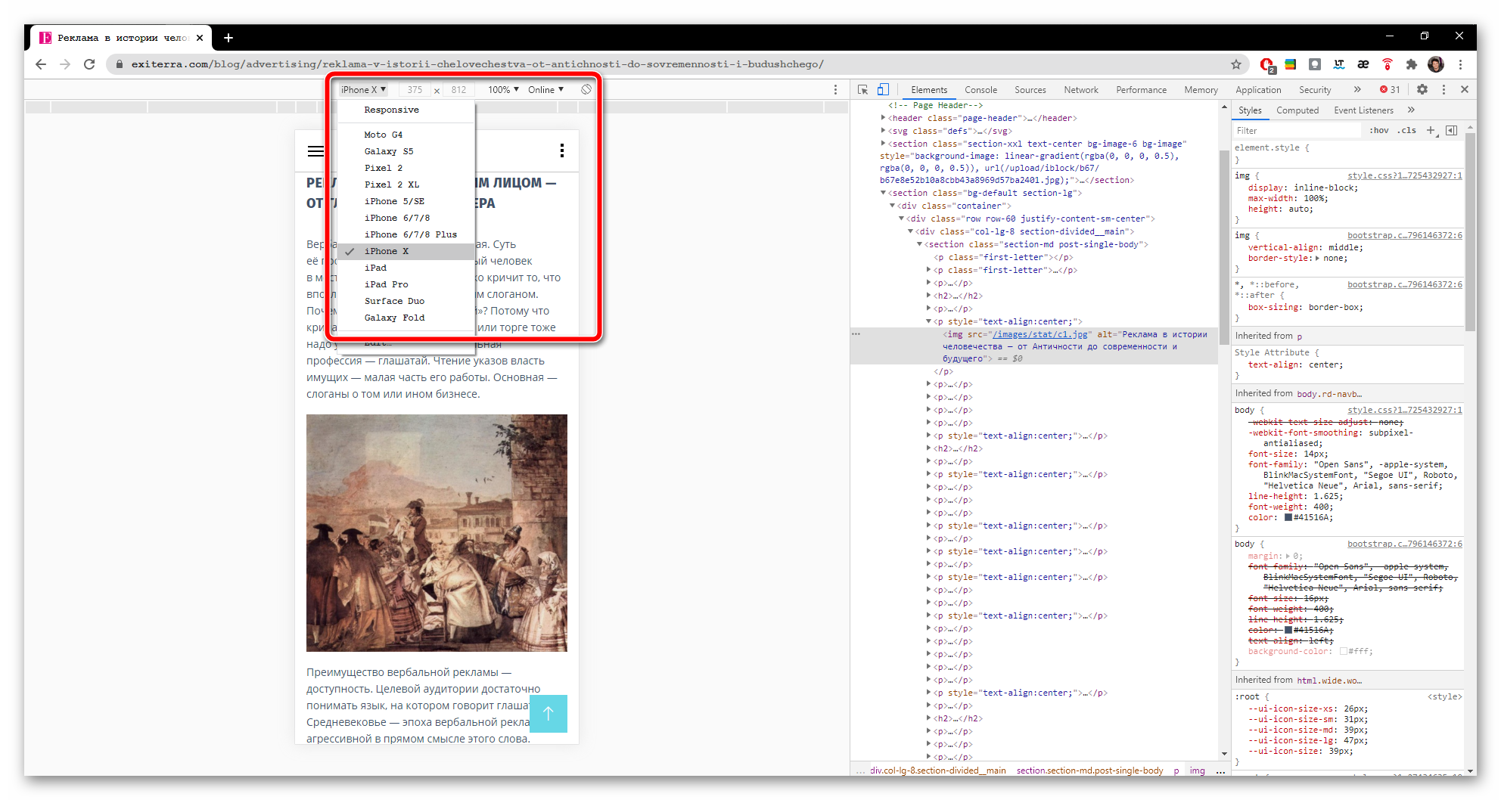Click the device width field 375
Viewport: 1501px width, 800px height.
pos(415,89)
